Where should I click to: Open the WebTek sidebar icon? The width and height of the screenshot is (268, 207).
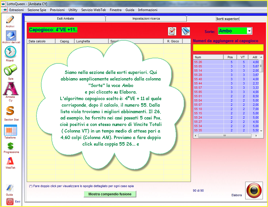[x=10, y=161]
